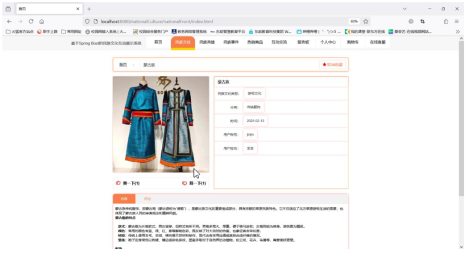Open the 新手上路 bookmark
The width and height of the screenshot is (465, 257).
(47, 32)
